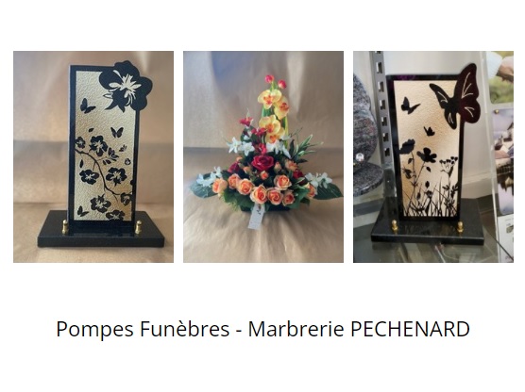Screen dimensions: 525x392
Task: Click the right brass peg on floral plaque
Action: (138, 227)
